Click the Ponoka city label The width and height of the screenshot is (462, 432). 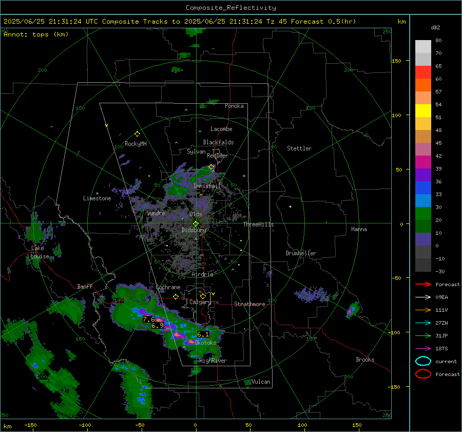(234, 106)
